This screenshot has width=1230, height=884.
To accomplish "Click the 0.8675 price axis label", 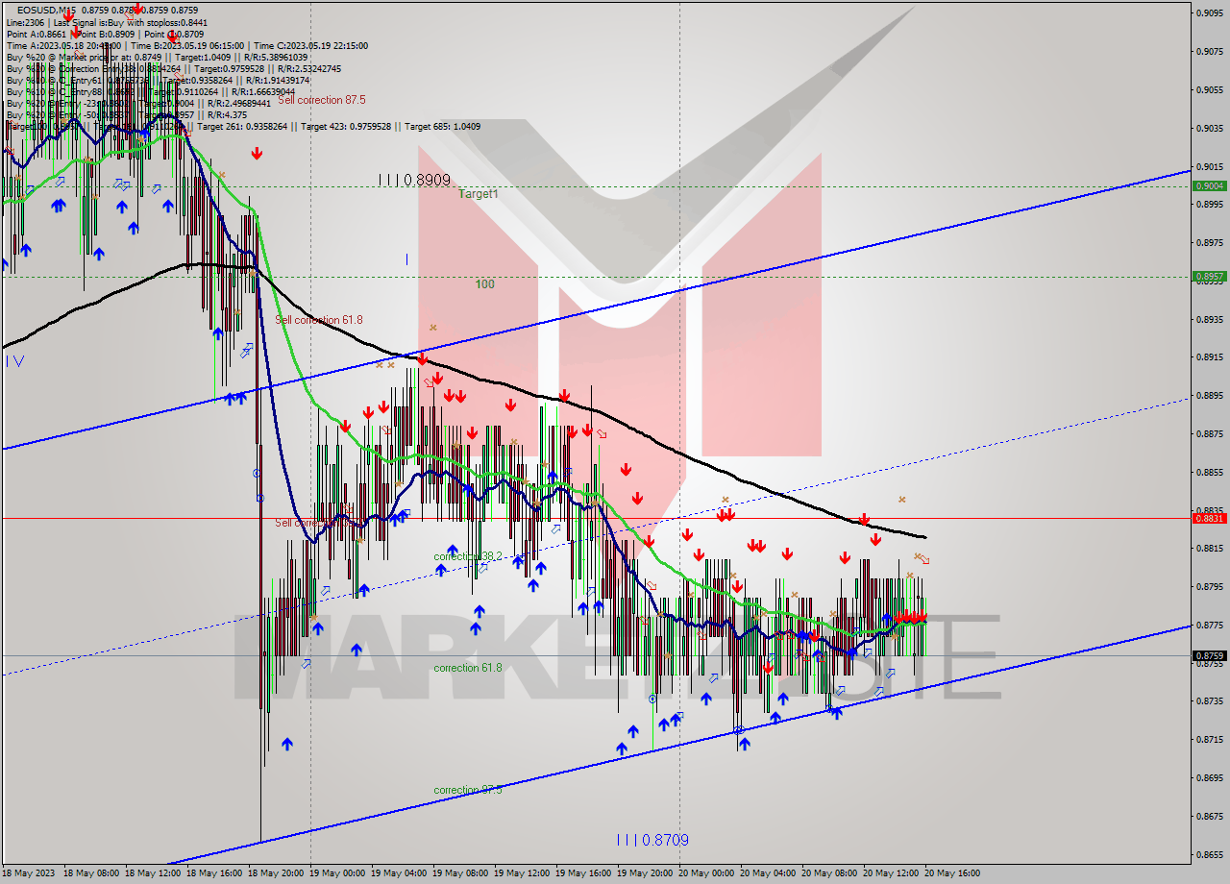I will [x=1209, y=816].
